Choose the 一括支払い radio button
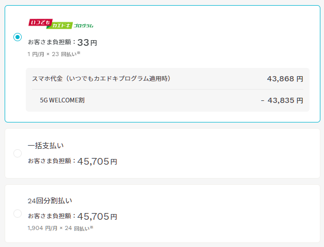Viewport: 324px width, 247px height. pos(18,153)
